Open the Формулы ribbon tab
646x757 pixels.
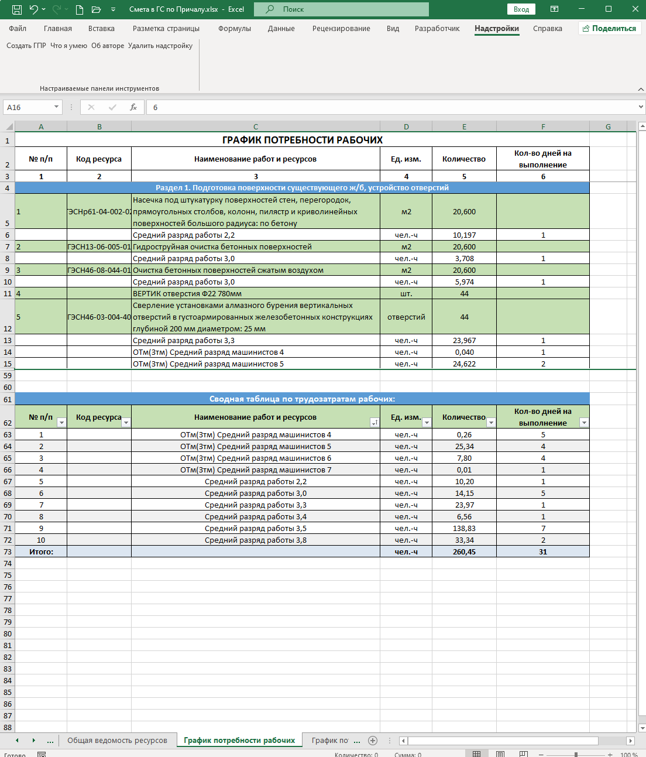[234, 28]
